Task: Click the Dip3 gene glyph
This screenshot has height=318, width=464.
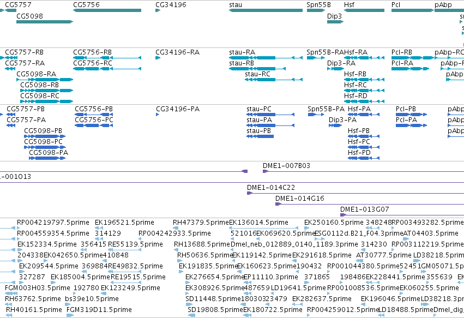Action: click(335, 22)
